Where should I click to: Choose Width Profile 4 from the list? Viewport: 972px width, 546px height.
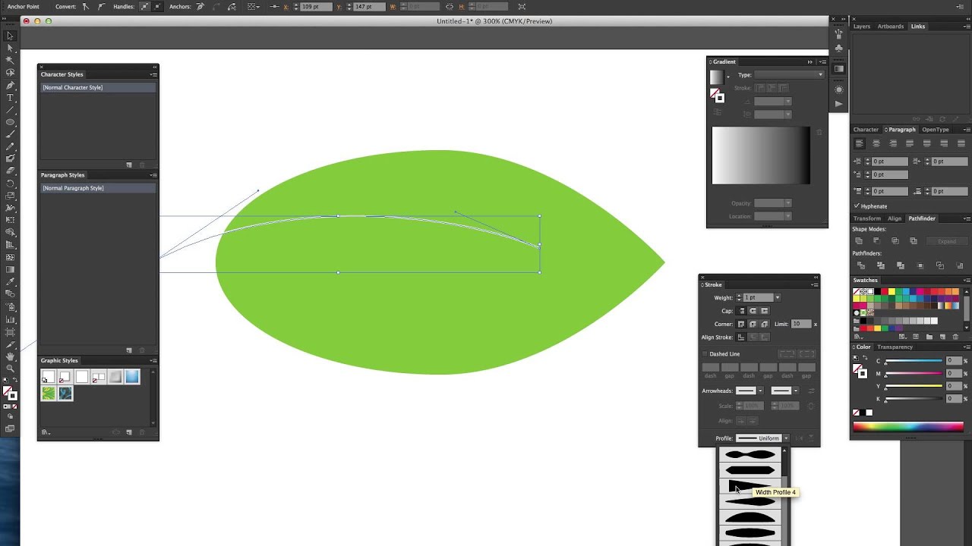point(750,486)
